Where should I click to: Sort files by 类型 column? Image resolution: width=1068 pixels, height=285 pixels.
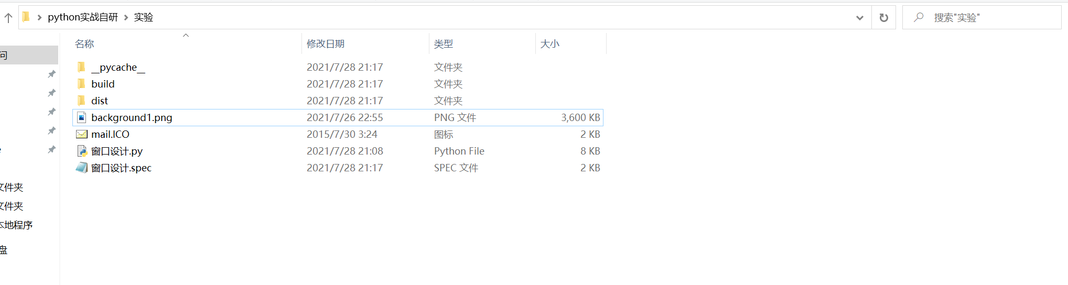click(x=444, y=44)
